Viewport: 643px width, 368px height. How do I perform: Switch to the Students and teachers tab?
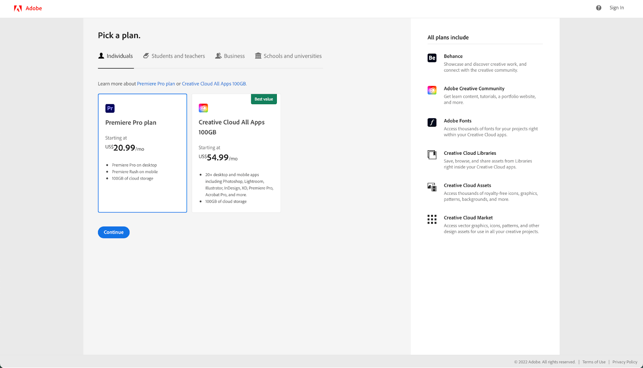point(174,56)
